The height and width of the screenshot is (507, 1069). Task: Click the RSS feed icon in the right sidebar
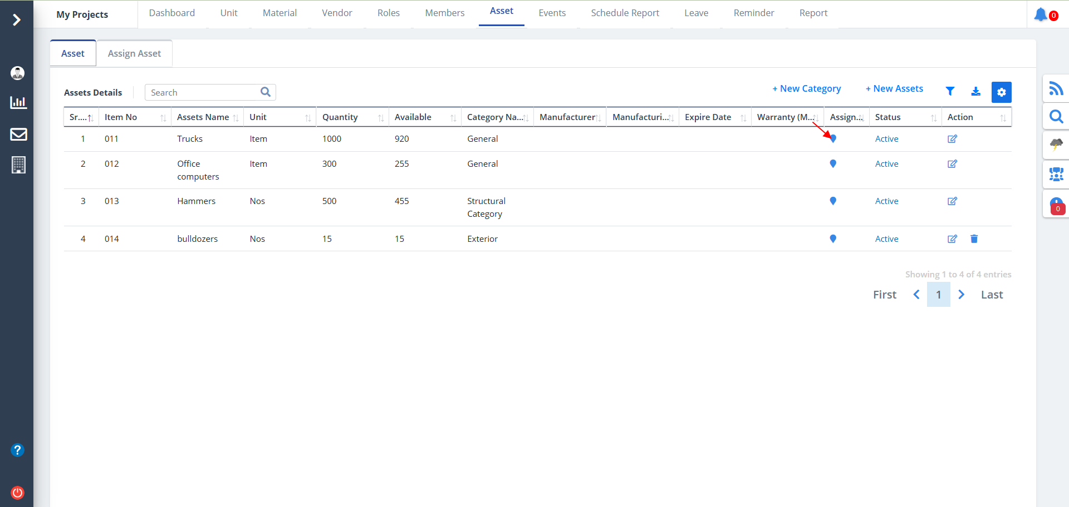pyautogui.click(x=1056, y=89)
